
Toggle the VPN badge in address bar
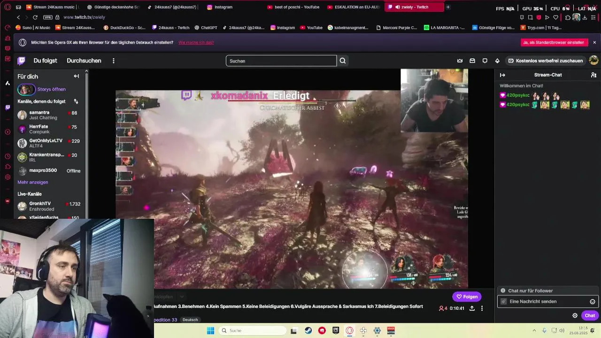(47, 17)
